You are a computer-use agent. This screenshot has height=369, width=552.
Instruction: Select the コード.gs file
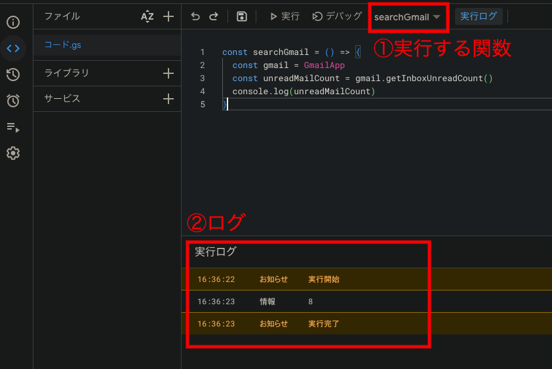point(63,45)
